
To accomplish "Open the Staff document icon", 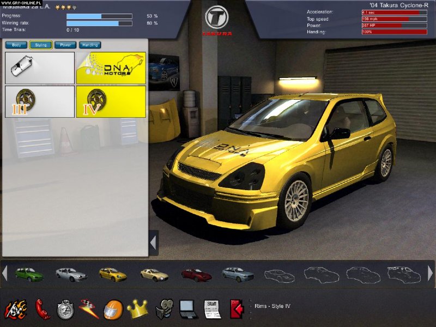I will click(212, 309).
